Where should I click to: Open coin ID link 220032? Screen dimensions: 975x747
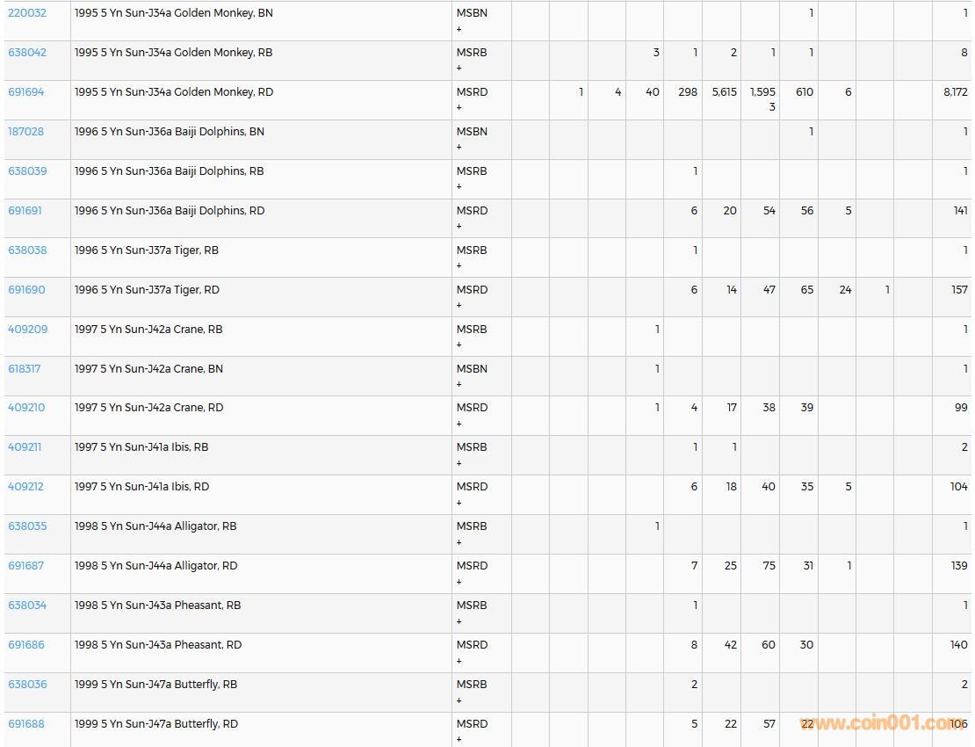pyautogui.click(x=27, y=13)
